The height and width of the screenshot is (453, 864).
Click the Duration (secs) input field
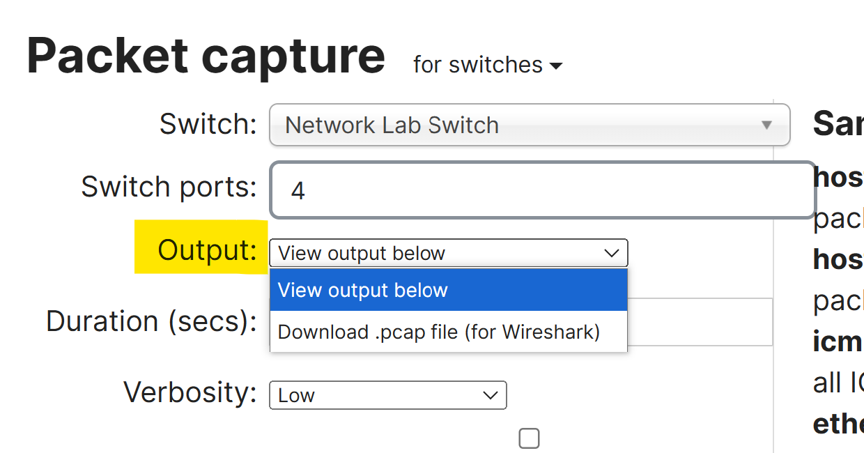tap(700, 322)
